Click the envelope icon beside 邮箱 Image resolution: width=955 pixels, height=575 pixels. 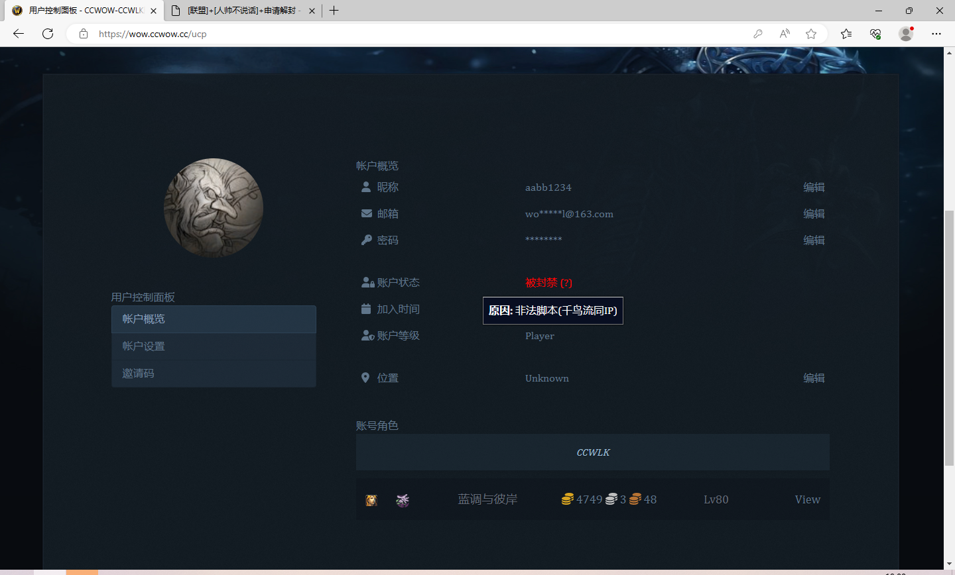365,213
